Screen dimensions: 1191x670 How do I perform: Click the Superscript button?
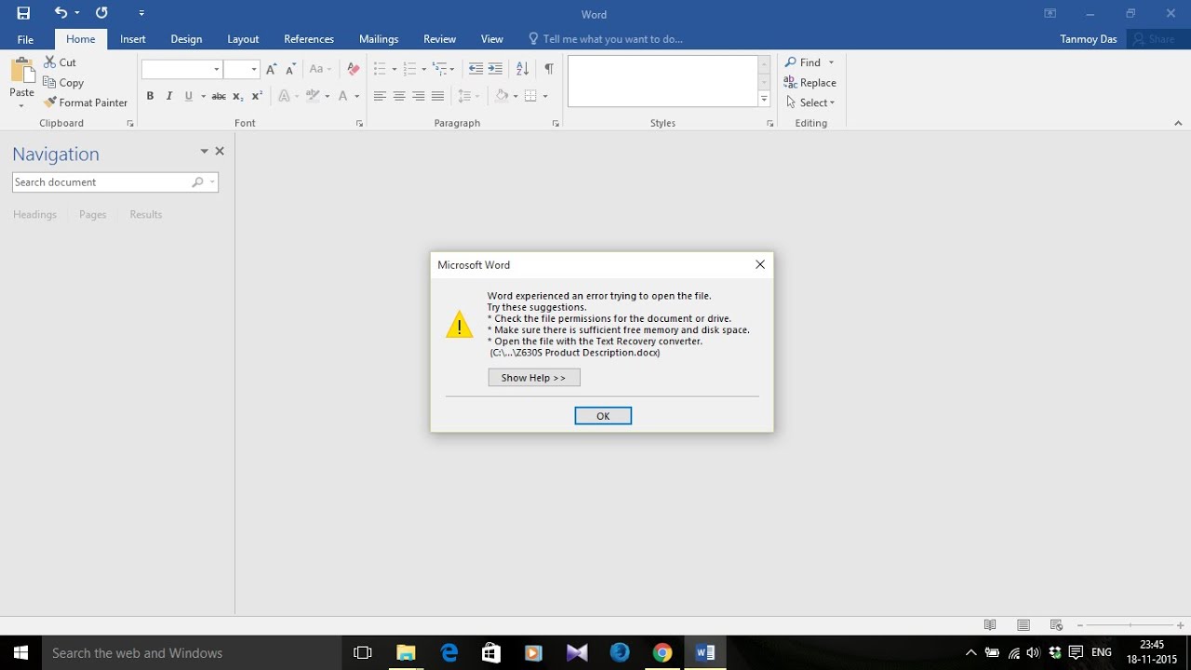pyautogui.click(x=257, y=96)
